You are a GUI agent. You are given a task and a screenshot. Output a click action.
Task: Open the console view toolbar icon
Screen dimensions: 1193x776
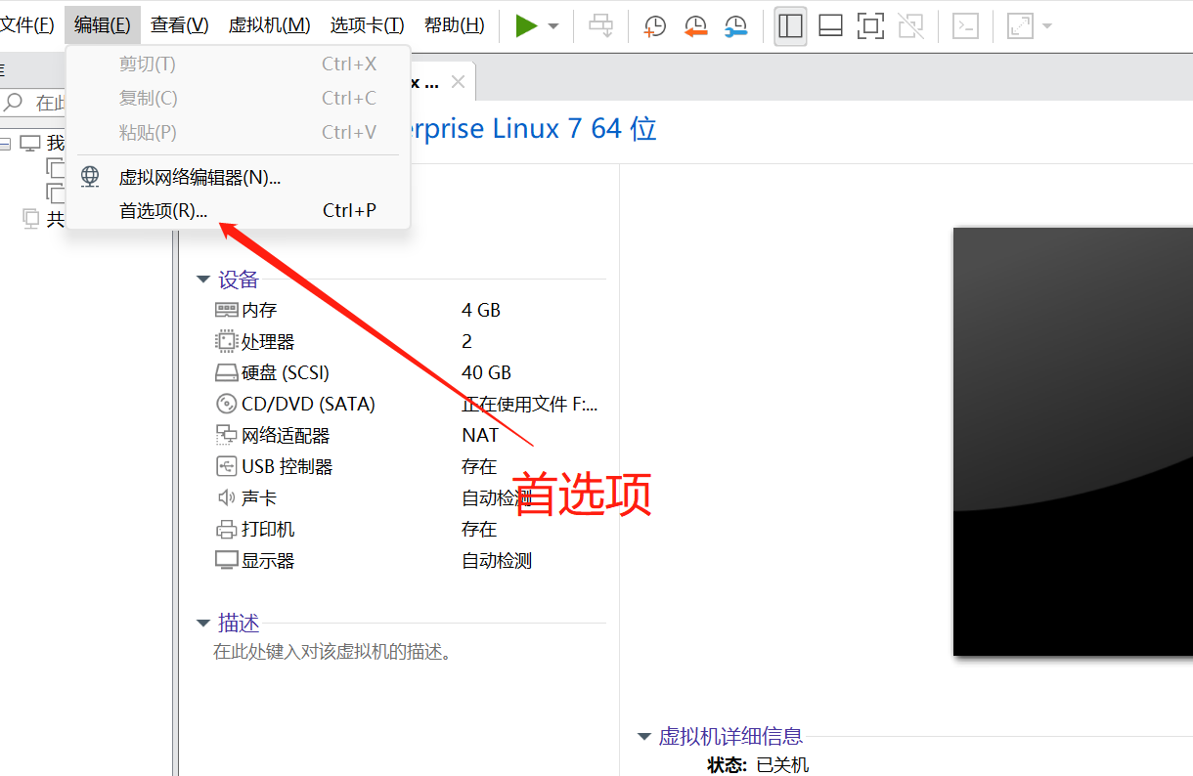pyautogui.click(x=965, y=25)
